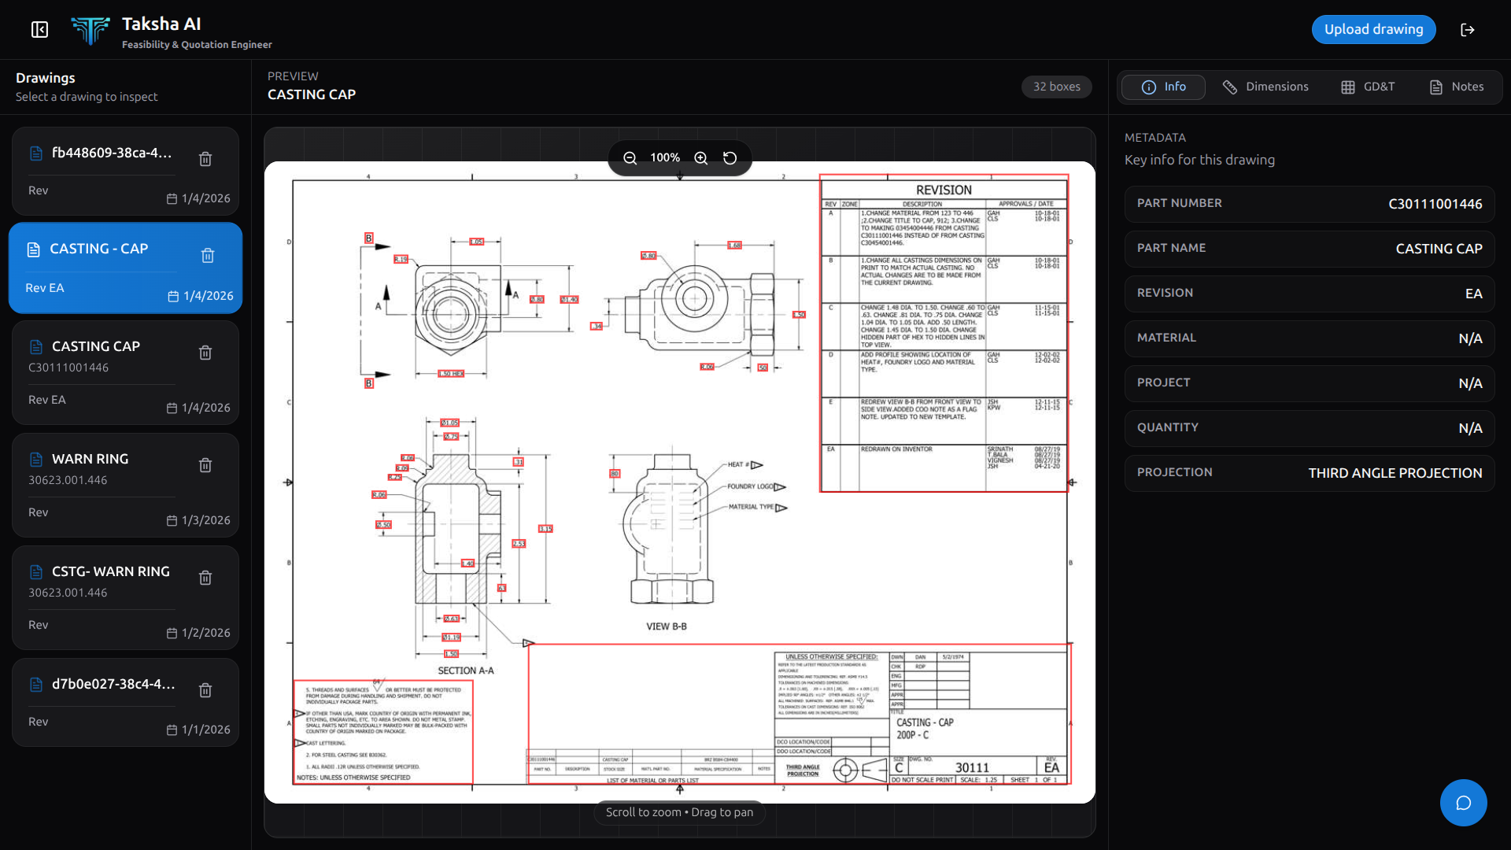Click the REVISION table in the drawing
This screenshot has height=850, width=1511.
(x=944, y=333)
